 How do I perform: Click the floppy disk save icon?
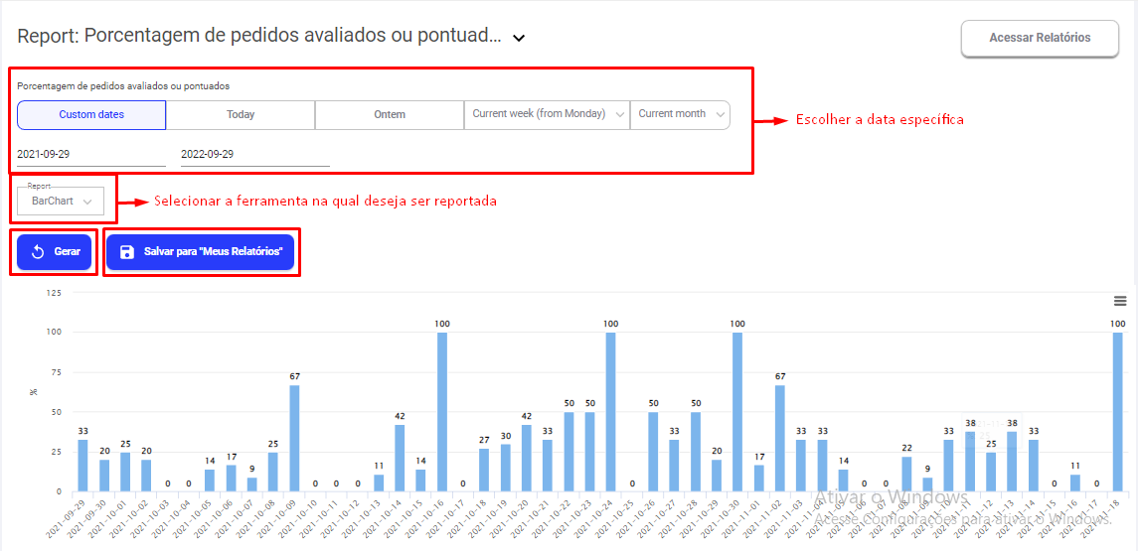[x=126, y=252]
